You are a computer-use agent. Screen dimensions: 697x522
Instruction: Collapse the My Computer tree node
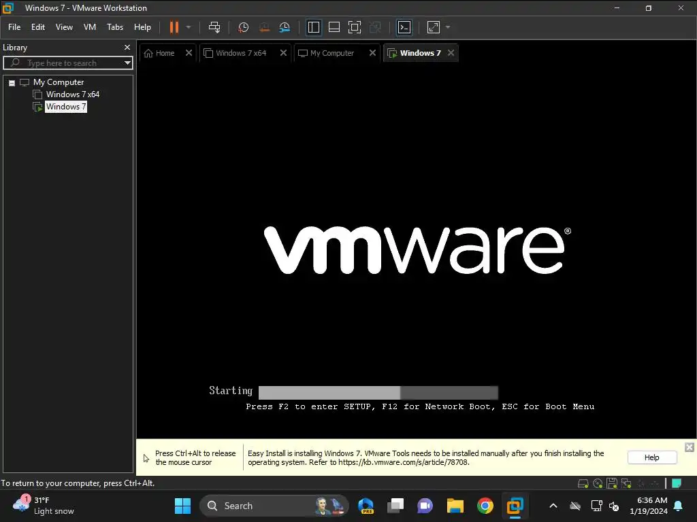(x=12, y=82)
